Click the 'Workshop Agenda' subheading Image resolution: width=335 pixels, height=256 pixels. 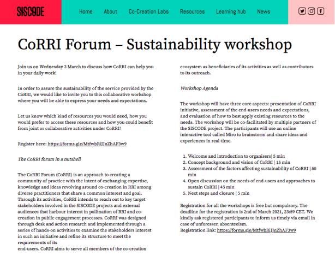tap(199, 88)
